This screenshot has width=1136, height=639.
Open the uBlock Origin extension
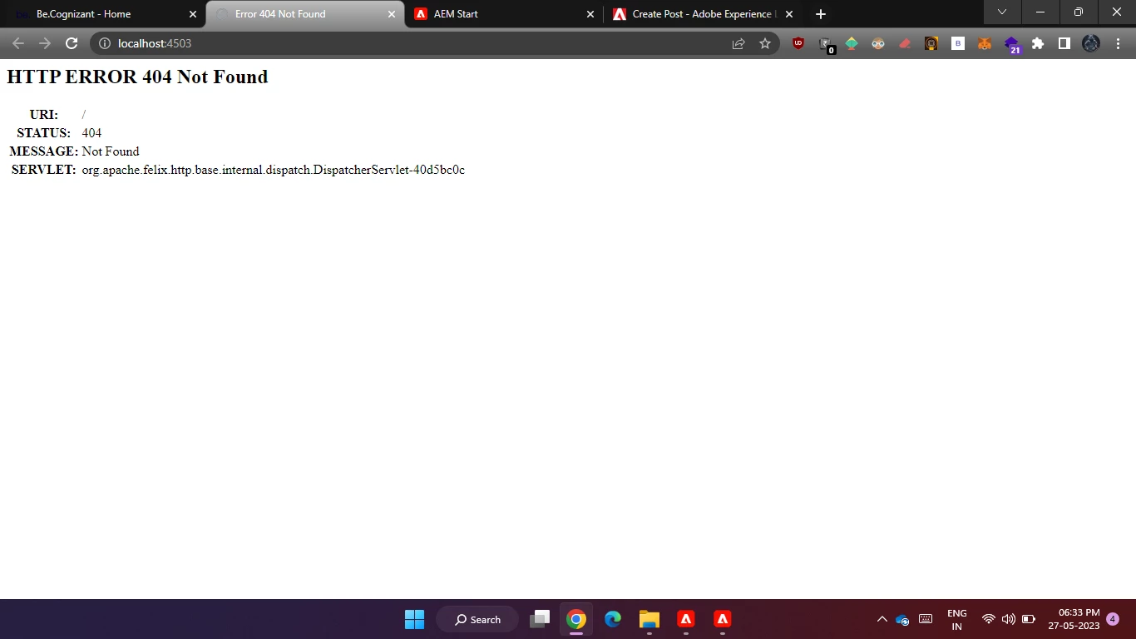pos(798,43)
